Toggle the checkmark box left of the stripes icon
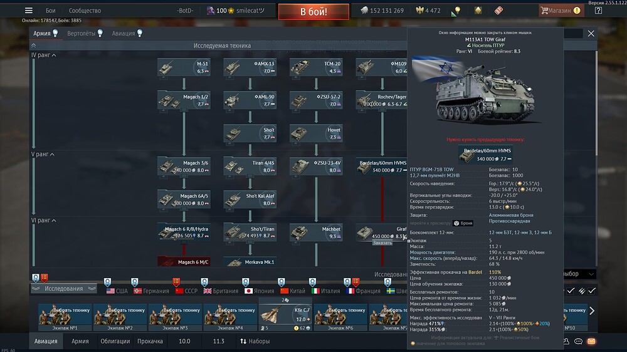627x352 pixels. point(571,291)
